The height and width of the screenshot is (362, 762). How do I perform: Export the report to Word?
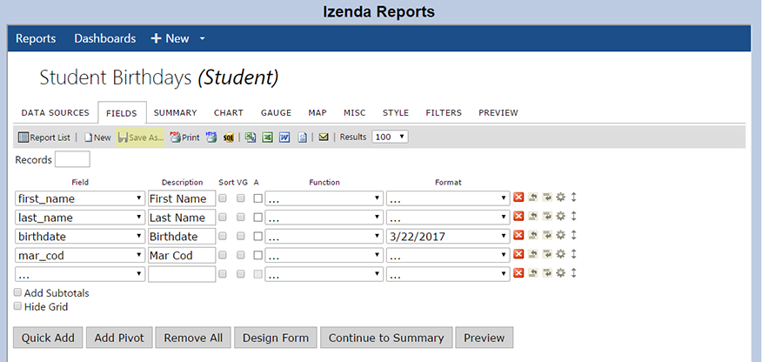(284, 137)
